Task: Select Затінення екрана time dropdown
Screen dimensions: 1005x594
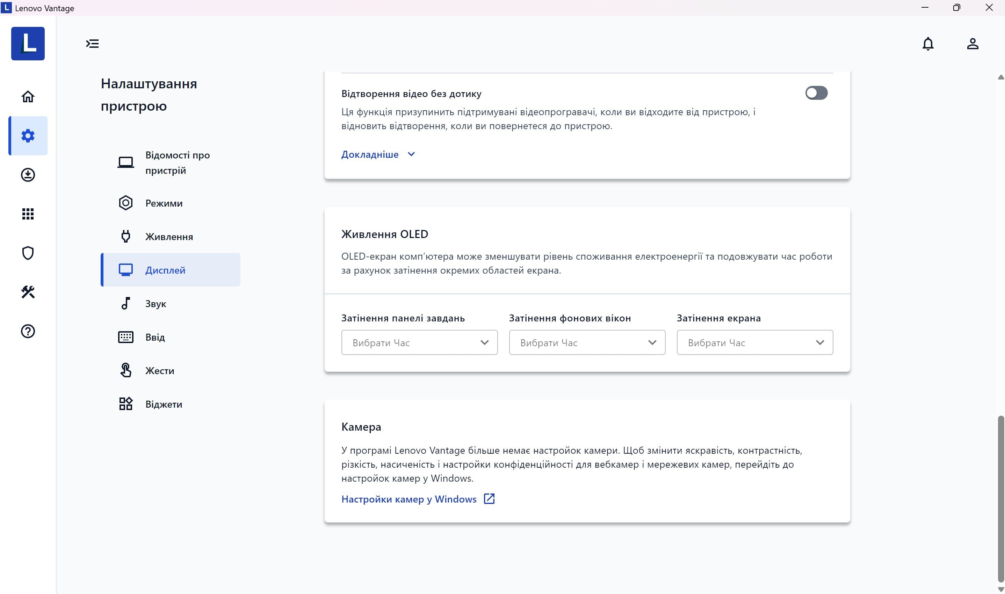Action: click(x=754, y=342)
